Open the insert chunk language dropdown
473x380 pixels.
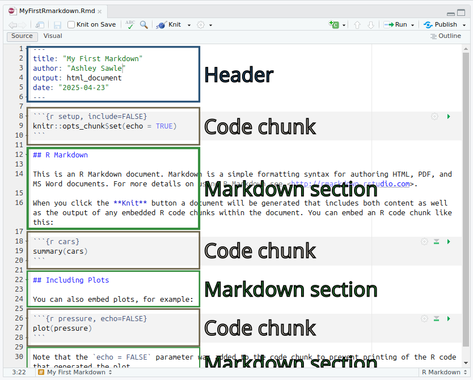click(x=344, y=25)
